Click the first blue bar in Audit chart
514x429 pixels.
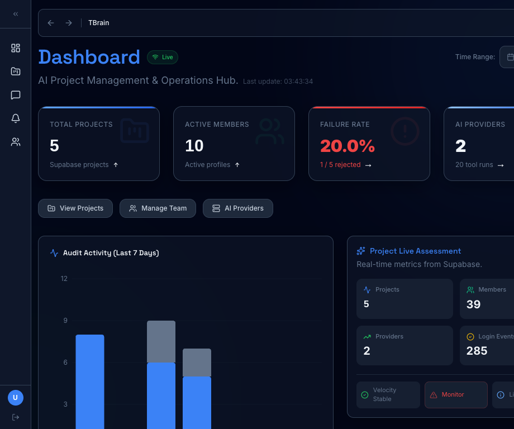(90, 382)
